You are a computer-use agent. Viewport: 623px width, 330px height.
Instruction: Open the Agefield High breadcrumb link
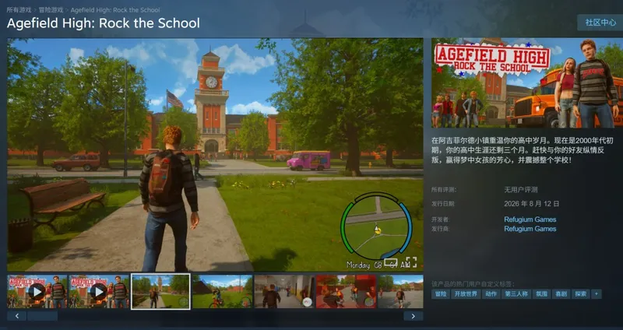(115, 9)
